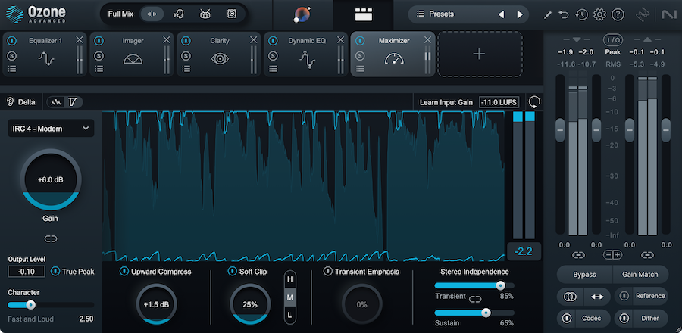Viewport: 682px width, 333px height.
Task: Select the Full Mix waveform focus icon
Action: (152, 14)
